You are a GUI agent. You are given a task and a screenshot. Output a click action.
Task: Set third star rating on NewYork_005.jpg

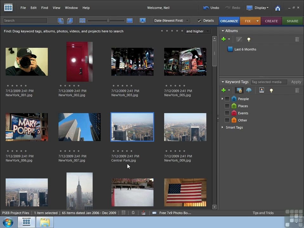175,86
